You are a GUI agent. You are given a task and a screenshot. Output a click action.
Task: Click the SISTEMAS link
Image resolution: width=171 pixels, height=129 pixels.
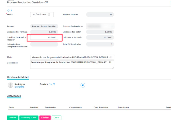19,87
